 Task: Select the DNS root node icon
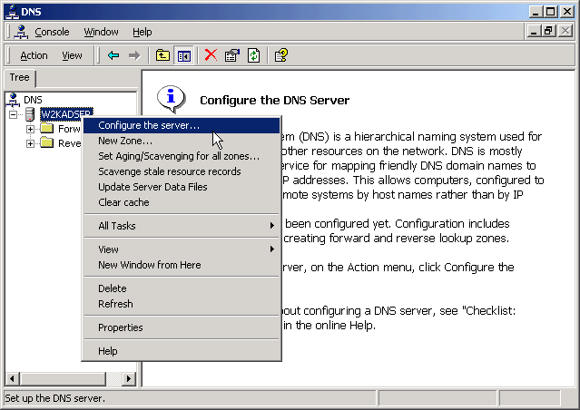13,99
